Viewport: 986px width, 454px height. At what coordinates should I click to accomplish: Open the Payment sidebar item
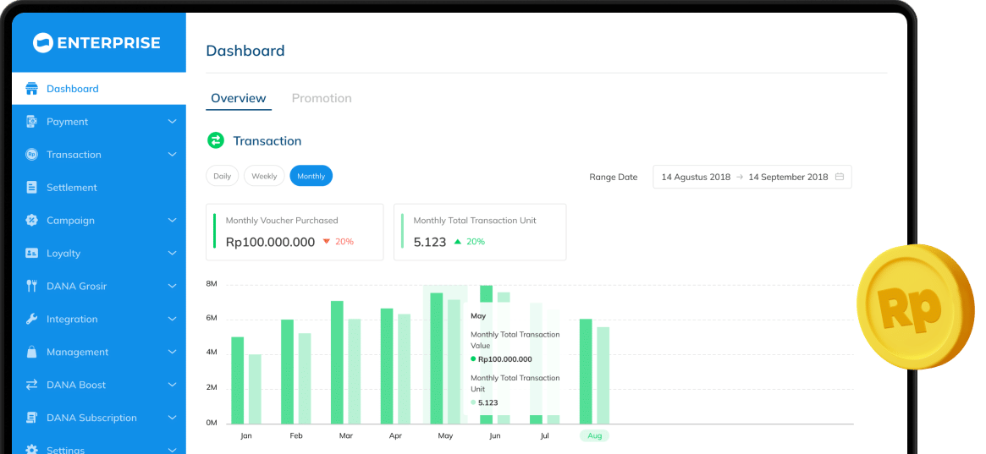pos(99,122)
